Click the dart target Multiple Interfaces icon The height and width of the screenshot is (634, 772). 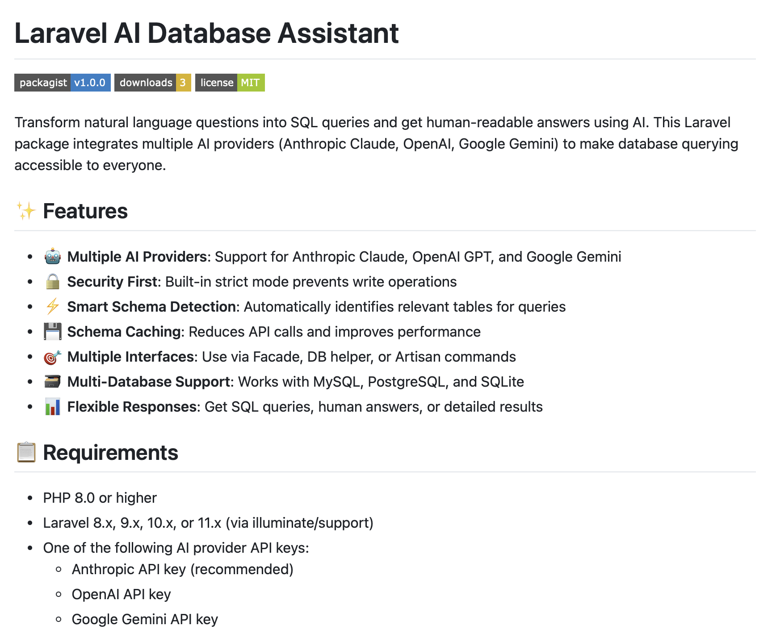click(53, 357)
